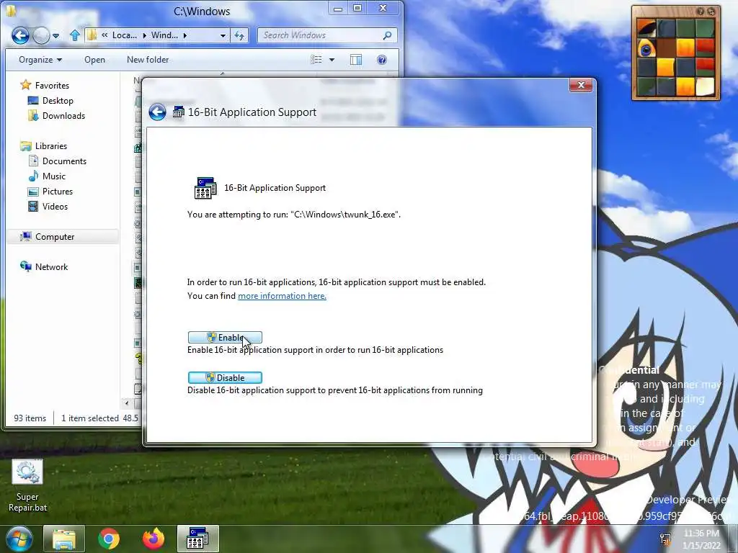This screenshot has width=738, height=553.
Task: Click the 'Wind...' segment in the address bar
Action: 164,35
